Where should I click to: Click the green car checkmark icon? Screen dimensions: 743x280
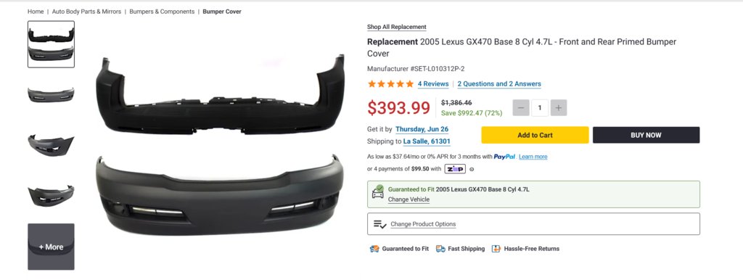378,192
